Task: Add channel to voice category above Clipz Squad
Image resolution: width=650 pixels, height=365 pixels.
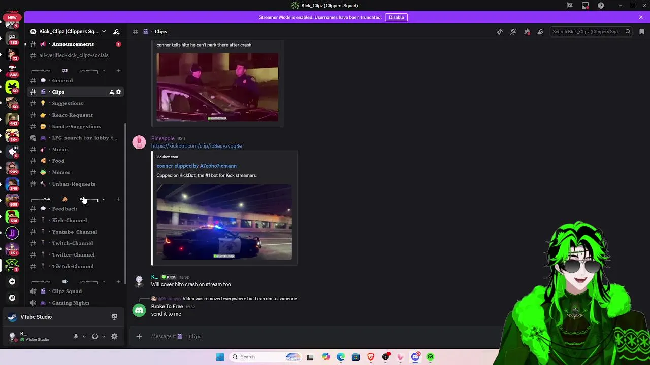Action: coord(118,281)
